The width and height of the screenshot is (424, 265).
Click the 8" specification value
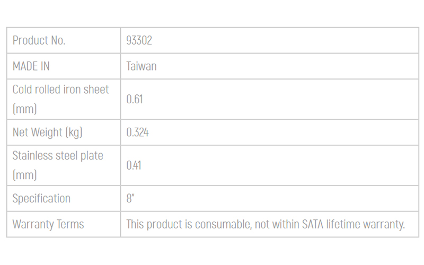pos(130,198)
